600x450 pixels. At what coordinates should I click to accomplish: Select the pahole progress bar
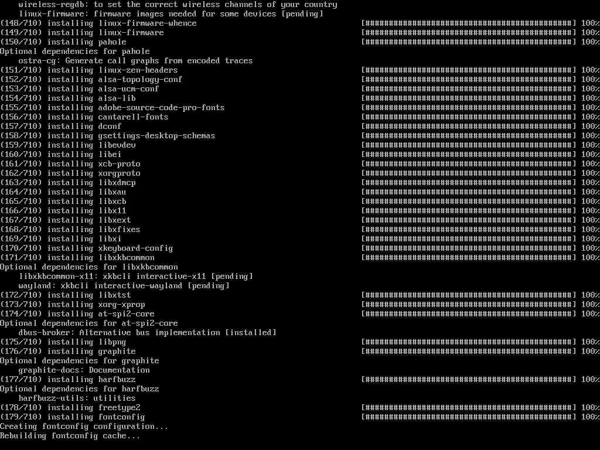[x=469, y=42]
